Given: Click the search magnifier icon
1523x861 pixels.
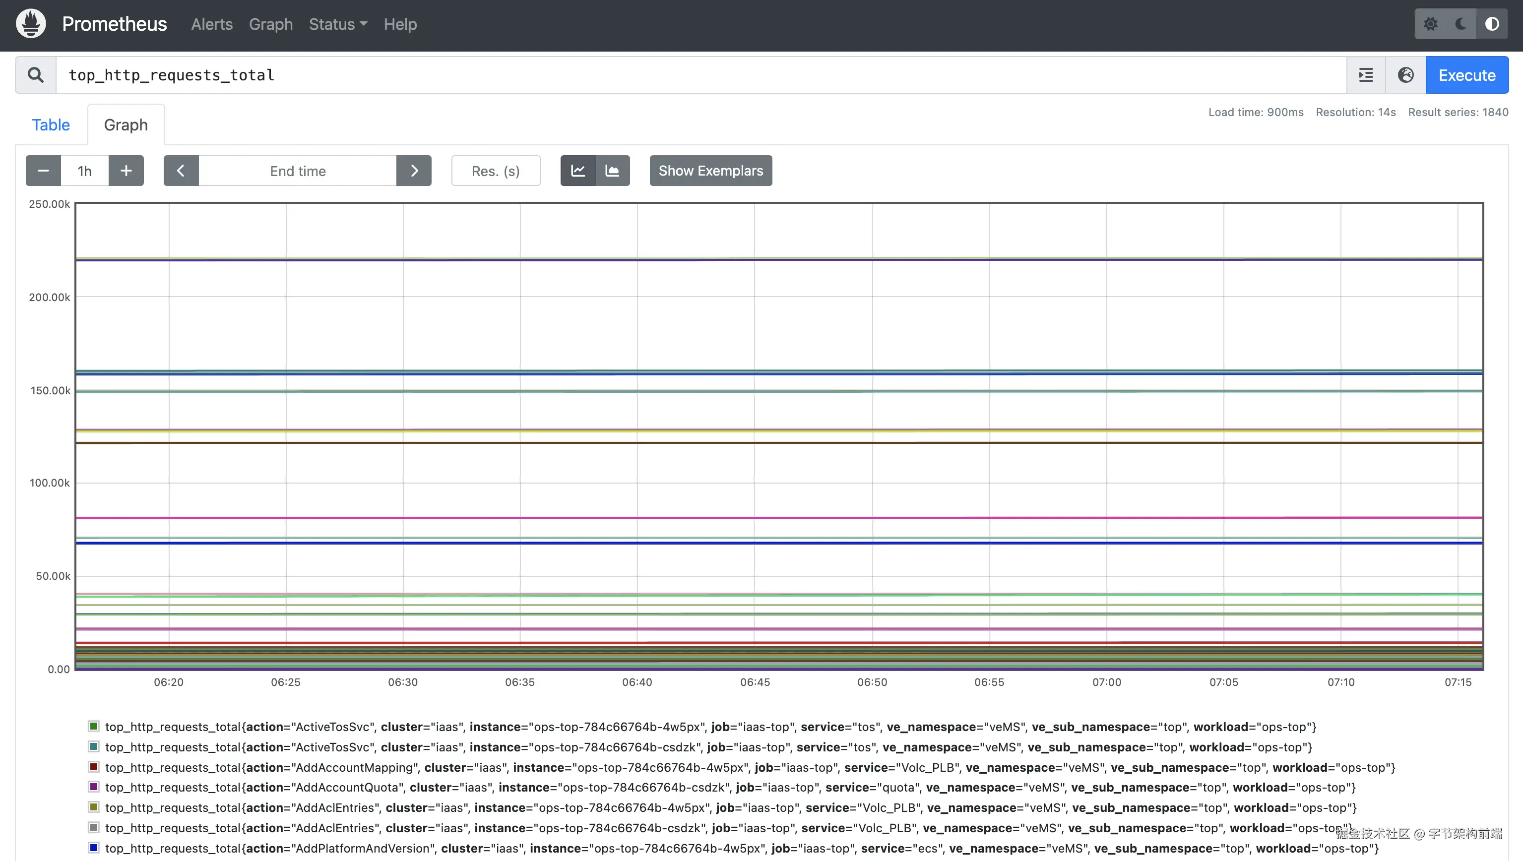Looking at the screenshot, I should click(x=36, y=75).
